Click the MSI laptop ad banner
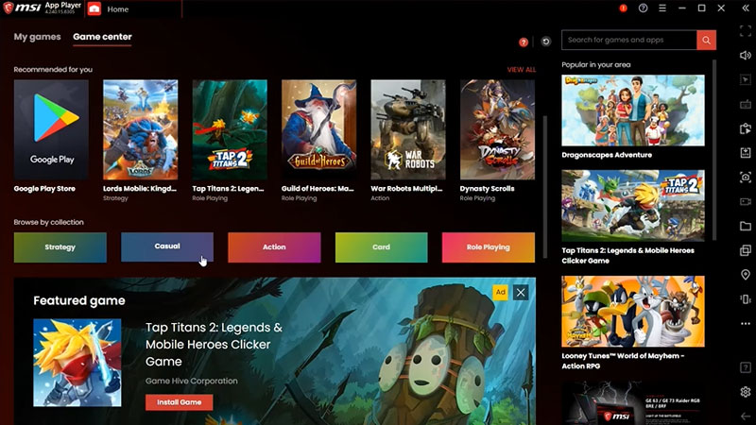The width and height of the screenshot is (756, 425). 632,403
